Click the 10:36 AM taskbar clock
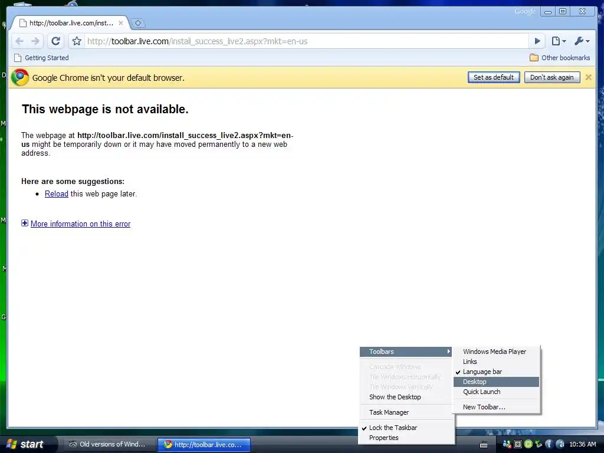The image size is (604, 453). click(582, 444)
